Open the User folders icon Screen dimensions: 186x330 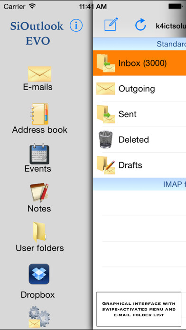click(39, 232)
